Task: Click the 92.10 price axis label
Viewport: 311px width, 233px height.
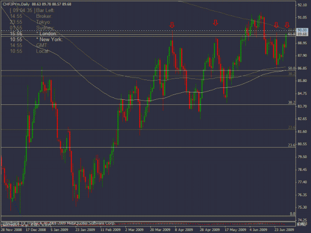Action: point(302,5)
